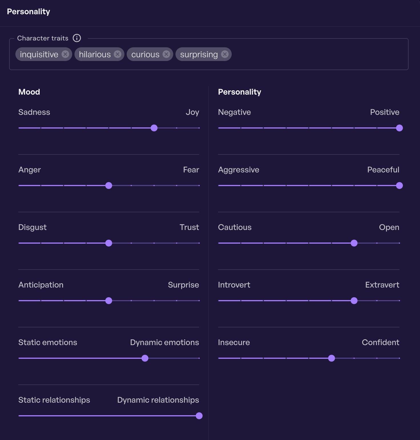Image resolution: width=420 pixels, height=440 pixels.
Task: Remove the surprising trait tag
Action: coord(225,54)
